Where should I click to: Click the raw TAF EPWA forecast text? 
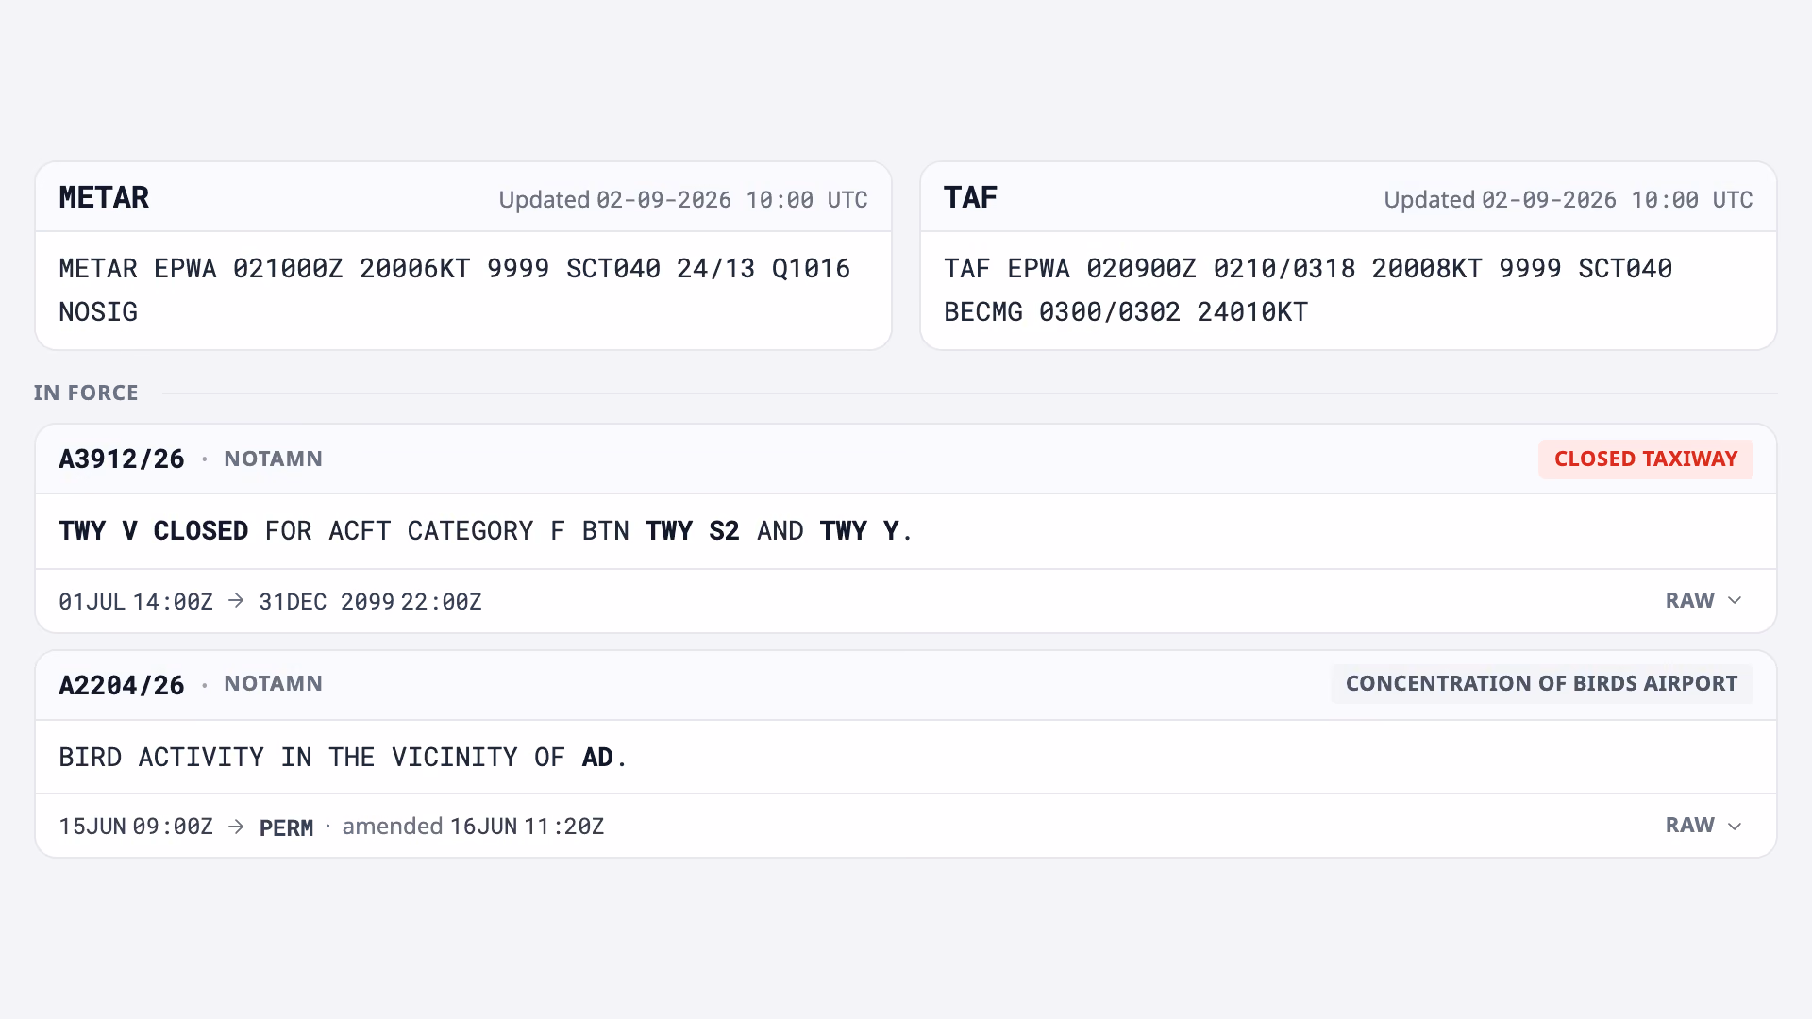(1308, 290)
